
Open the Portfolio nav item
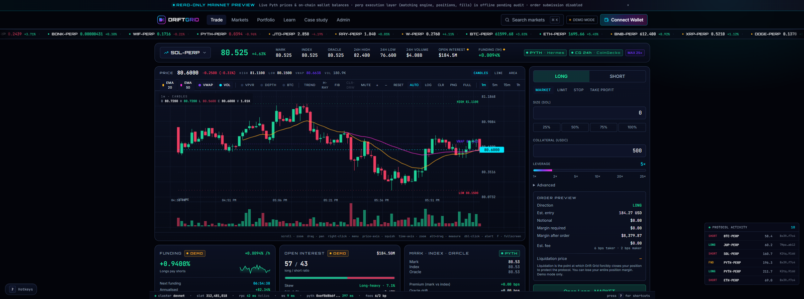266,20
